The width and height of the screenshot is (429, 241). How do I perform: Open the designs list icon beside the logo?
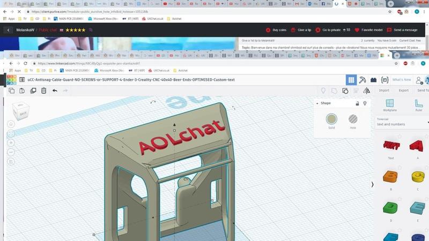[x=22, y=80]
